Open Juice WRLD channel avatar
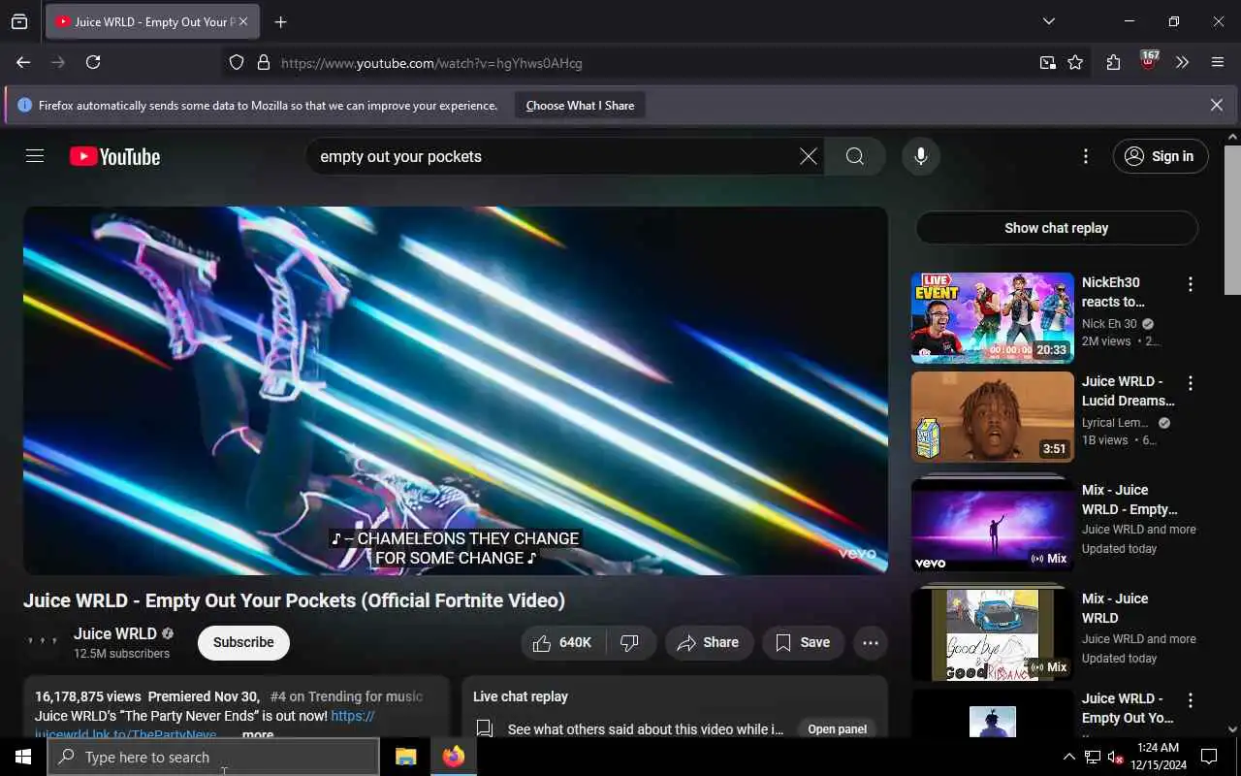Screen dimensions: 1241x776 (43, 642)
